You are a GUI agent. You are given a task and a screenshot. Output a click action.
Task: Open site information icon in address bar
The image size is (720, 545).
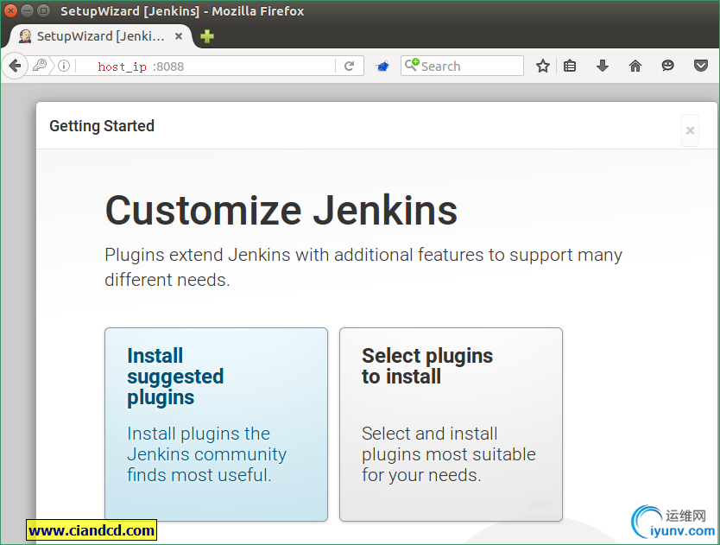point(64,66)
